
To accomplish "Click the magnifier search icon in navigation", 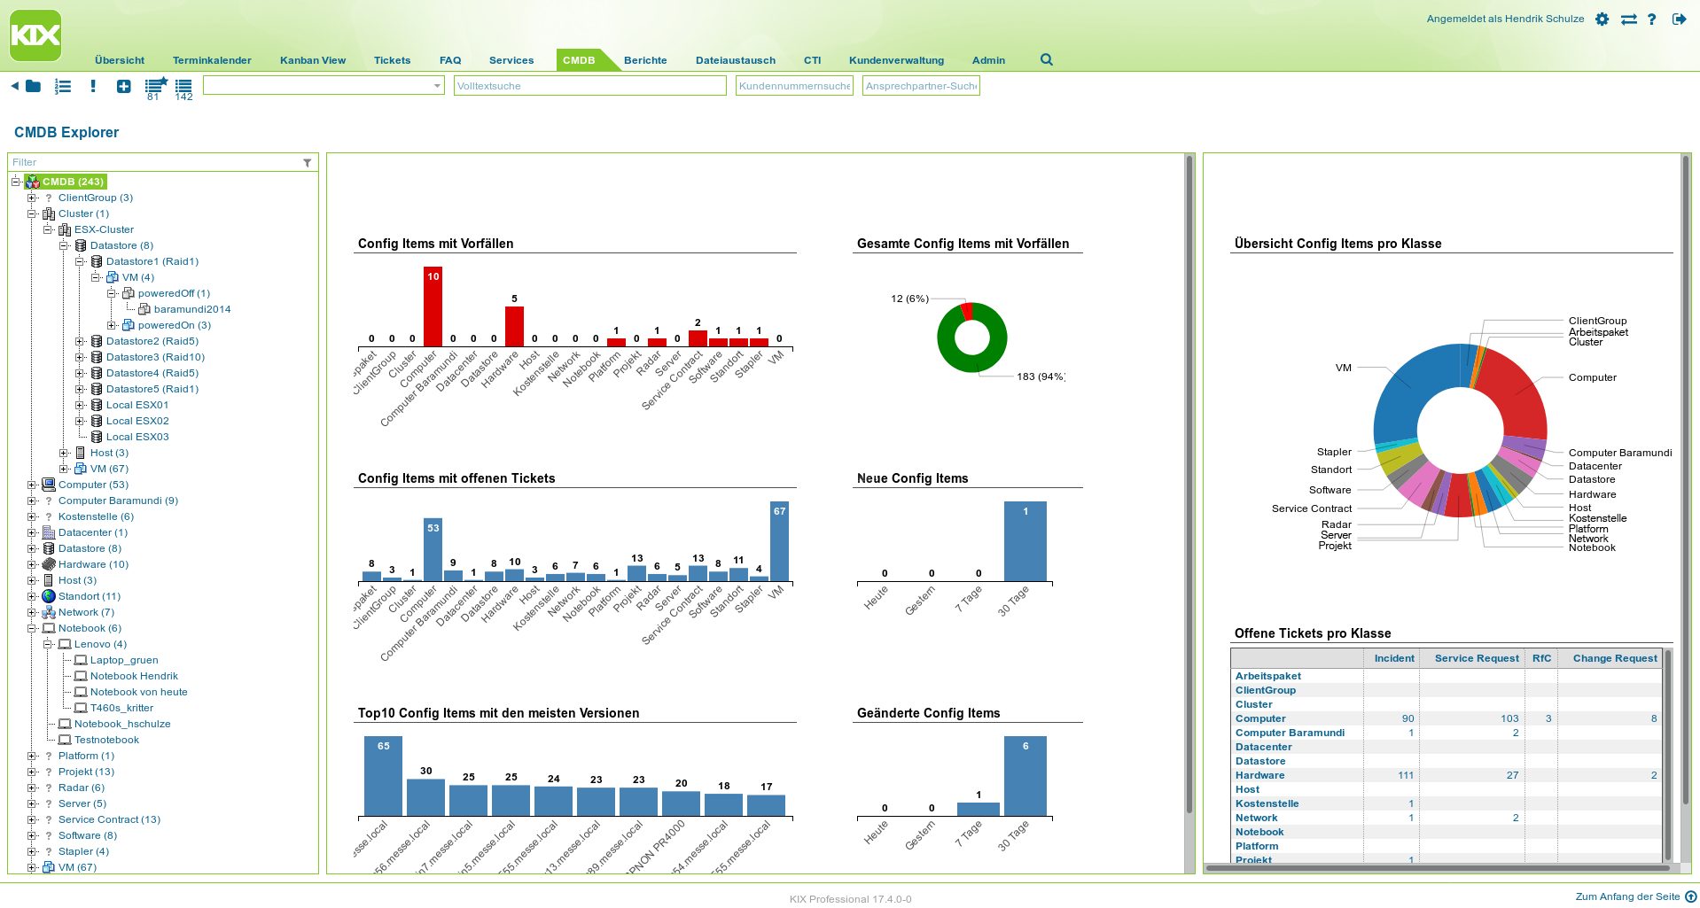I will [1046, 59].
